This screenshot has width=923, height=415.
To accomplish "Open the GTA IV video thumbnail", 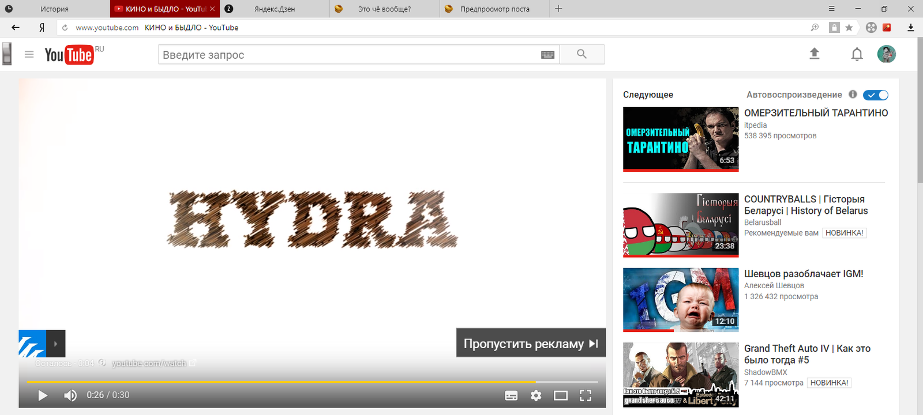I will (681, 375).
